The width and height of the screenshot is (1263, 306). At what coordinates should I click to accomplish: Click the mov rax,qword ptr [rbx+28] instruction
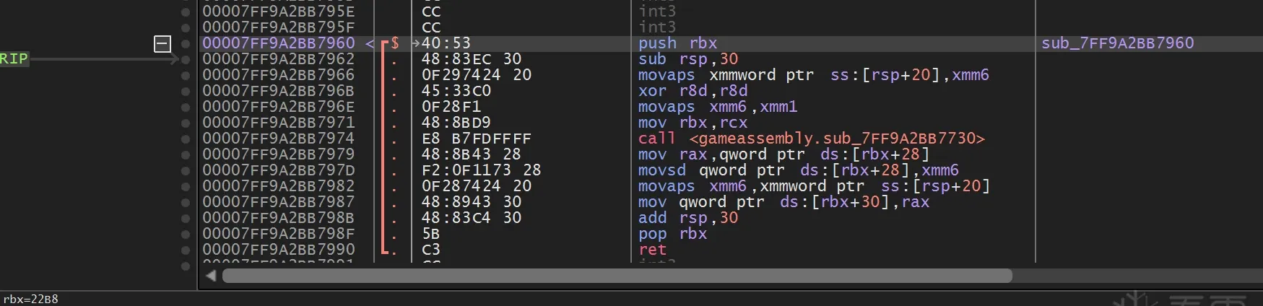click(x=784, y=154)
